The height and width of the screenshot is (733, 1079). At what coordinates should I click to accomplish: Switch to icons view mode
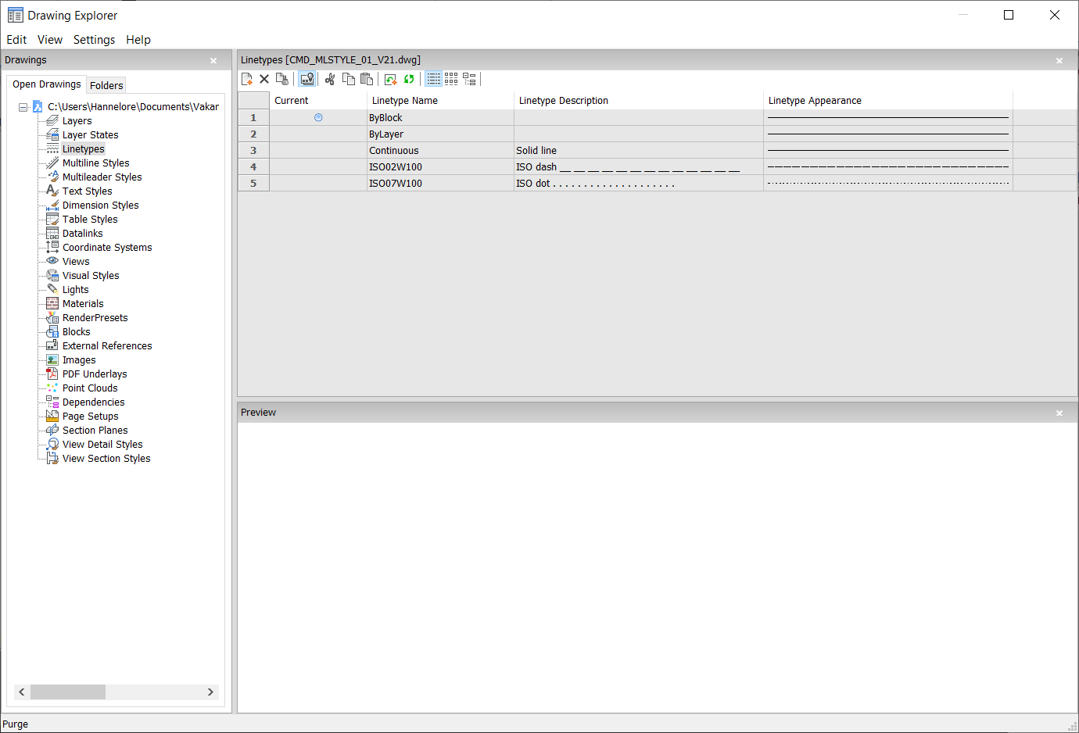click(451, 78)
